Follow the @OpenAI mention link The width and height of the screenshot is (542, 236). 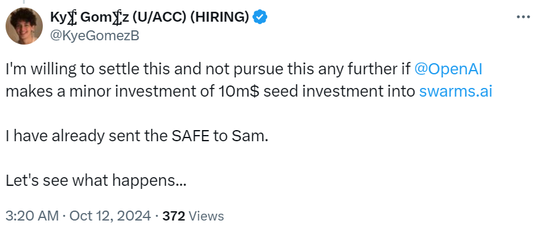tap(448, 69)
